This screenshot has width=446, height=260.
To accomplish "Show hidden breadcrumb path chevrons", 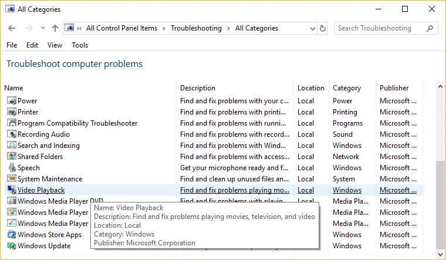I will tap(79, 28).
